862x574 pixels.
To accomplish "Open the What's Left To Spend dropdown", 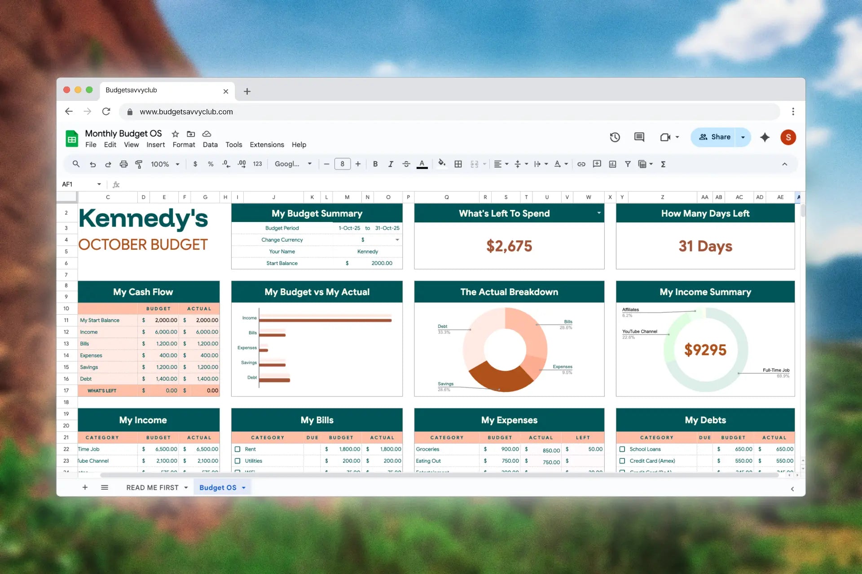I will tap(599, 213).
